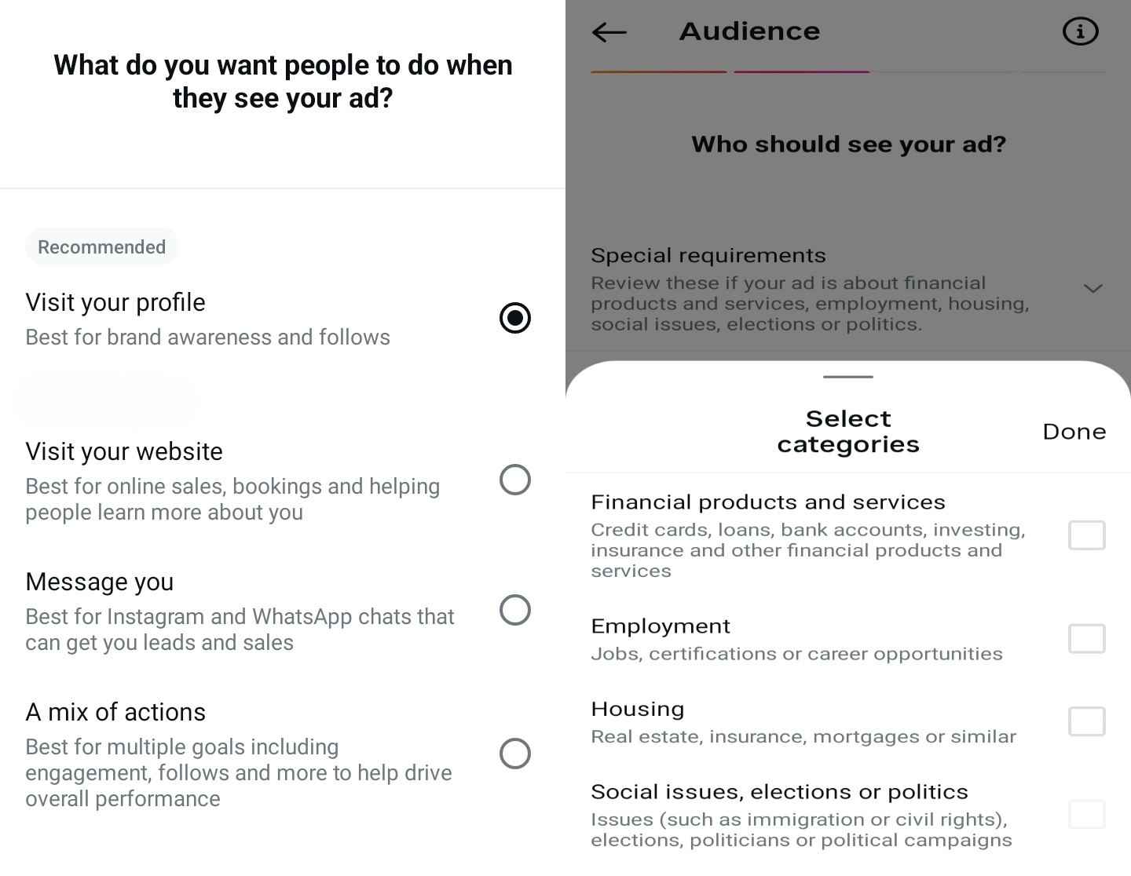Pick the A mix of actions radio button

click(515, 754)
